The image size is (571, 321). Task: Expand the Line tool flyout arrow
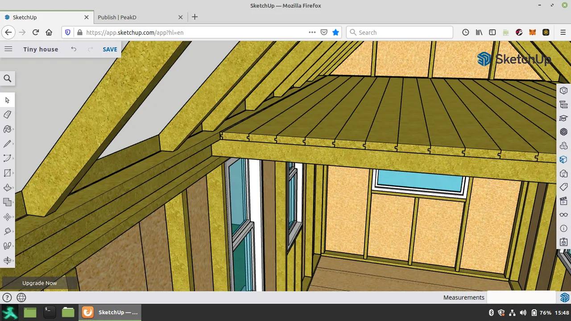tap(13, 144)
